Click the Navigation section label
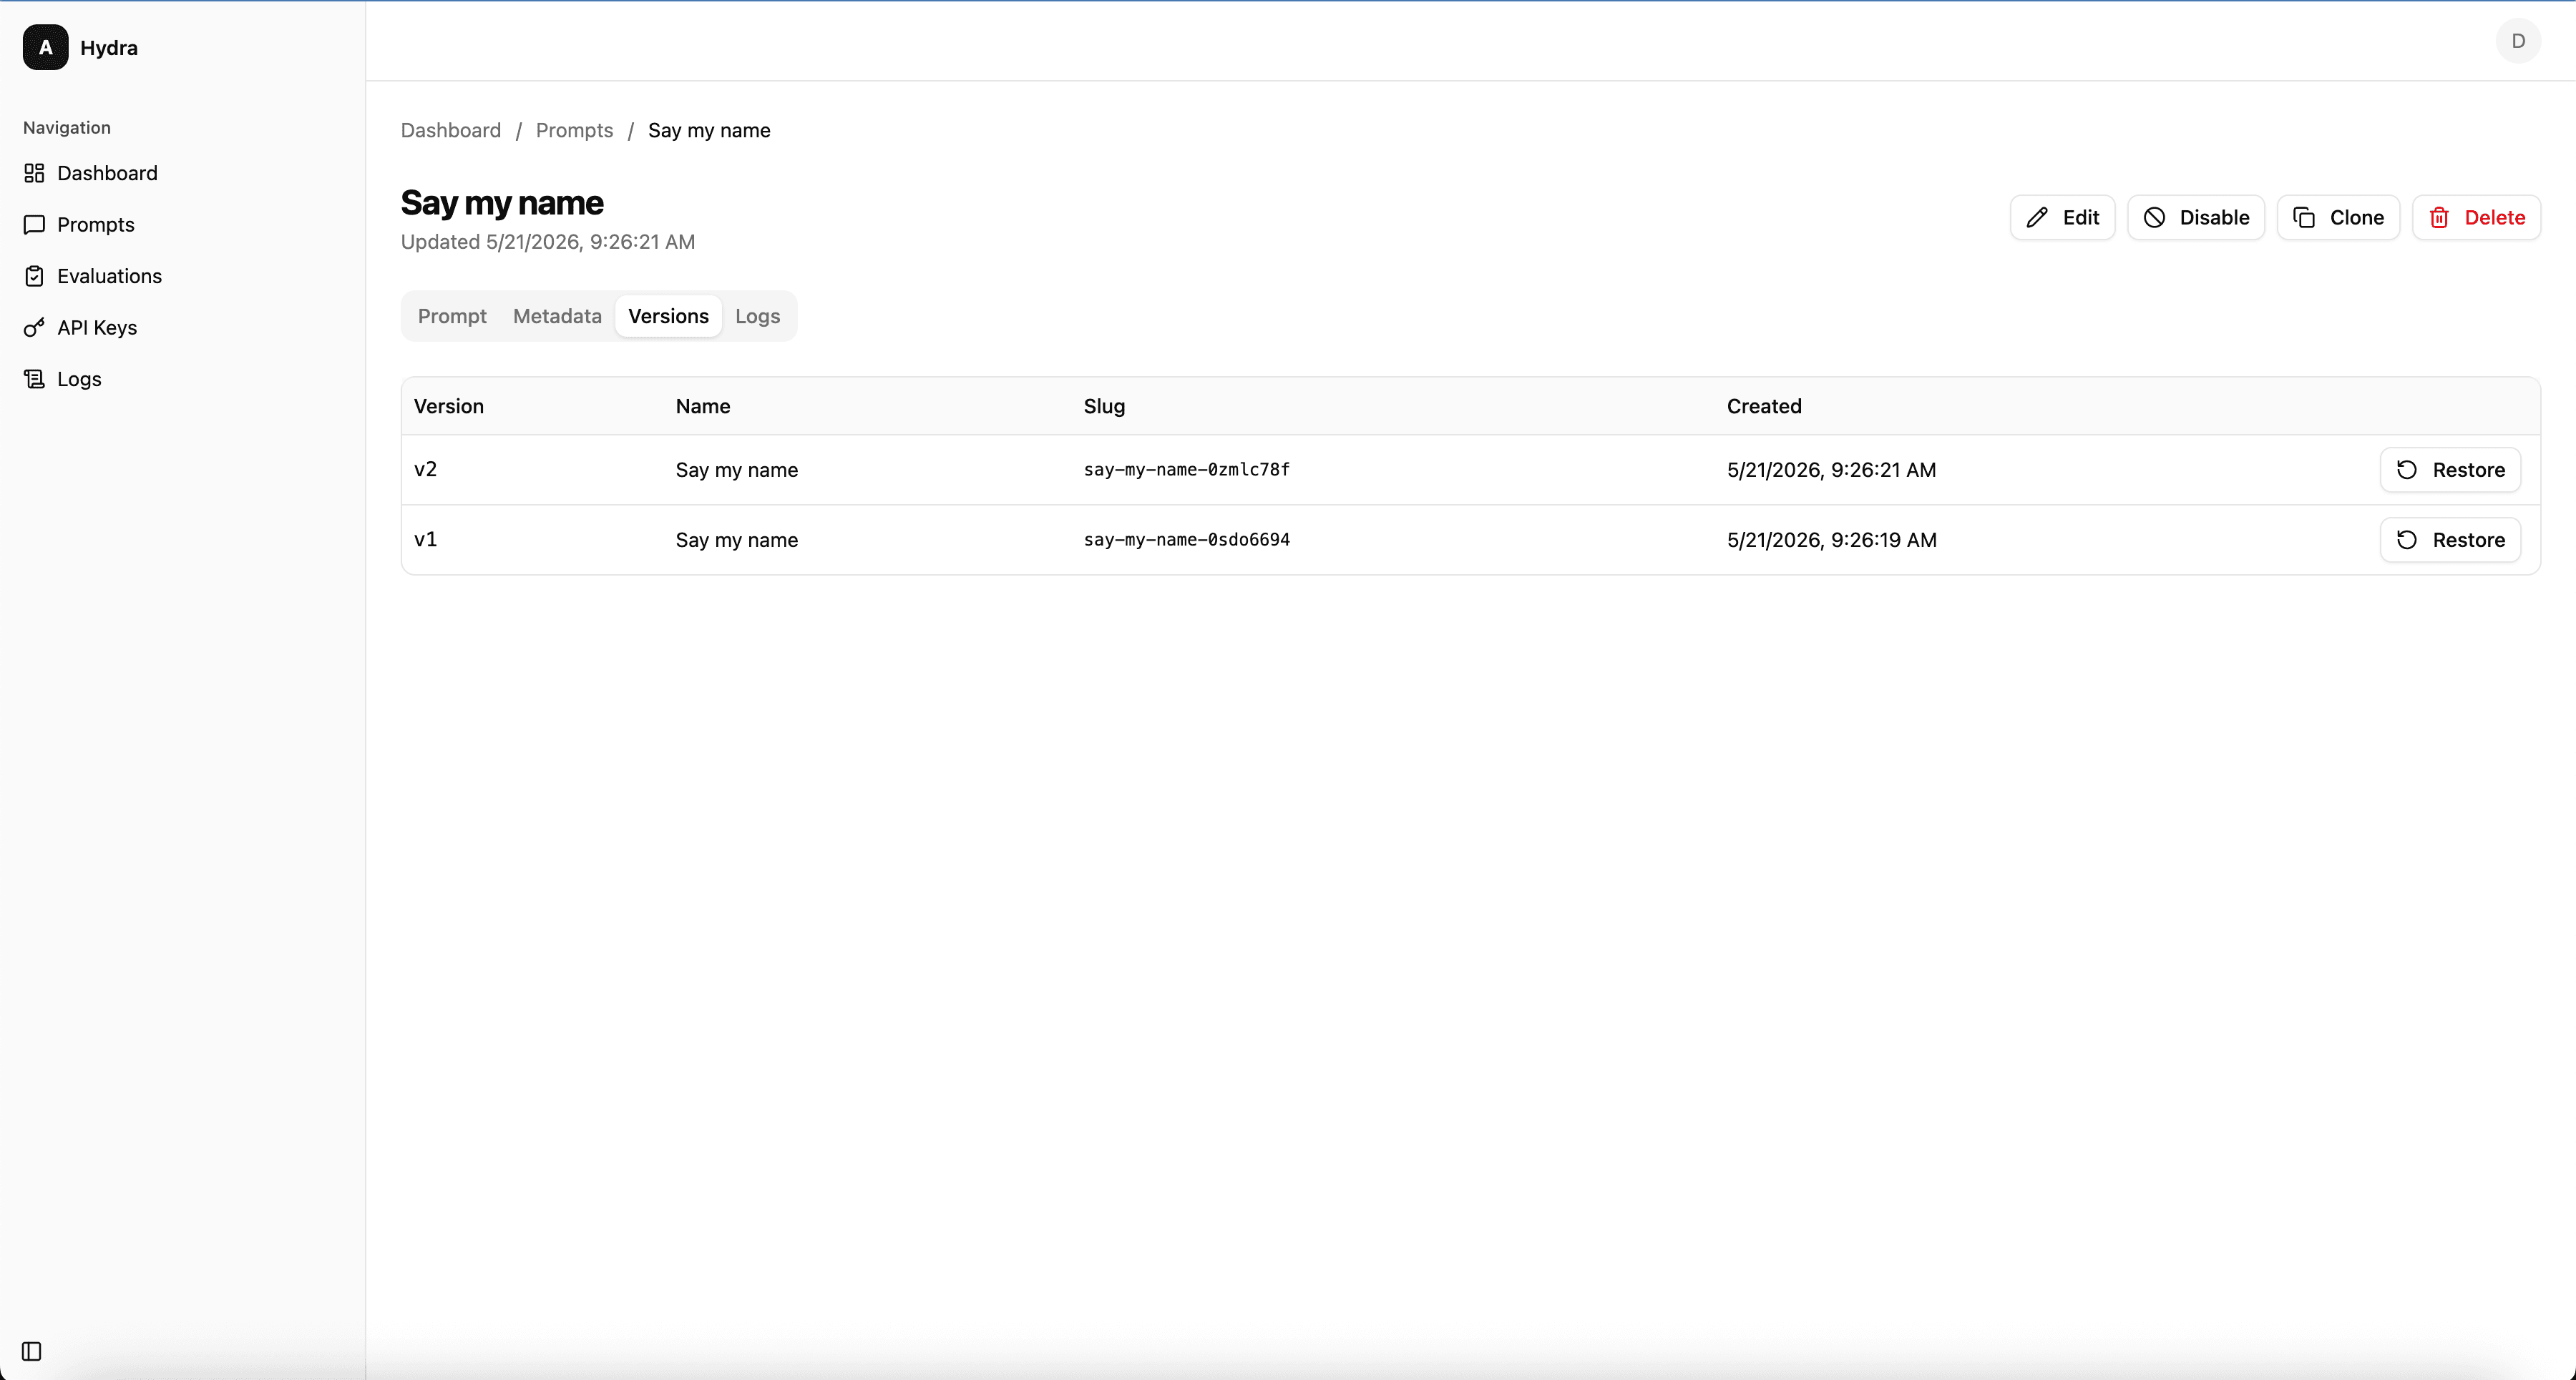Viewport: 2576px width, 1380px height. (67, 128)
